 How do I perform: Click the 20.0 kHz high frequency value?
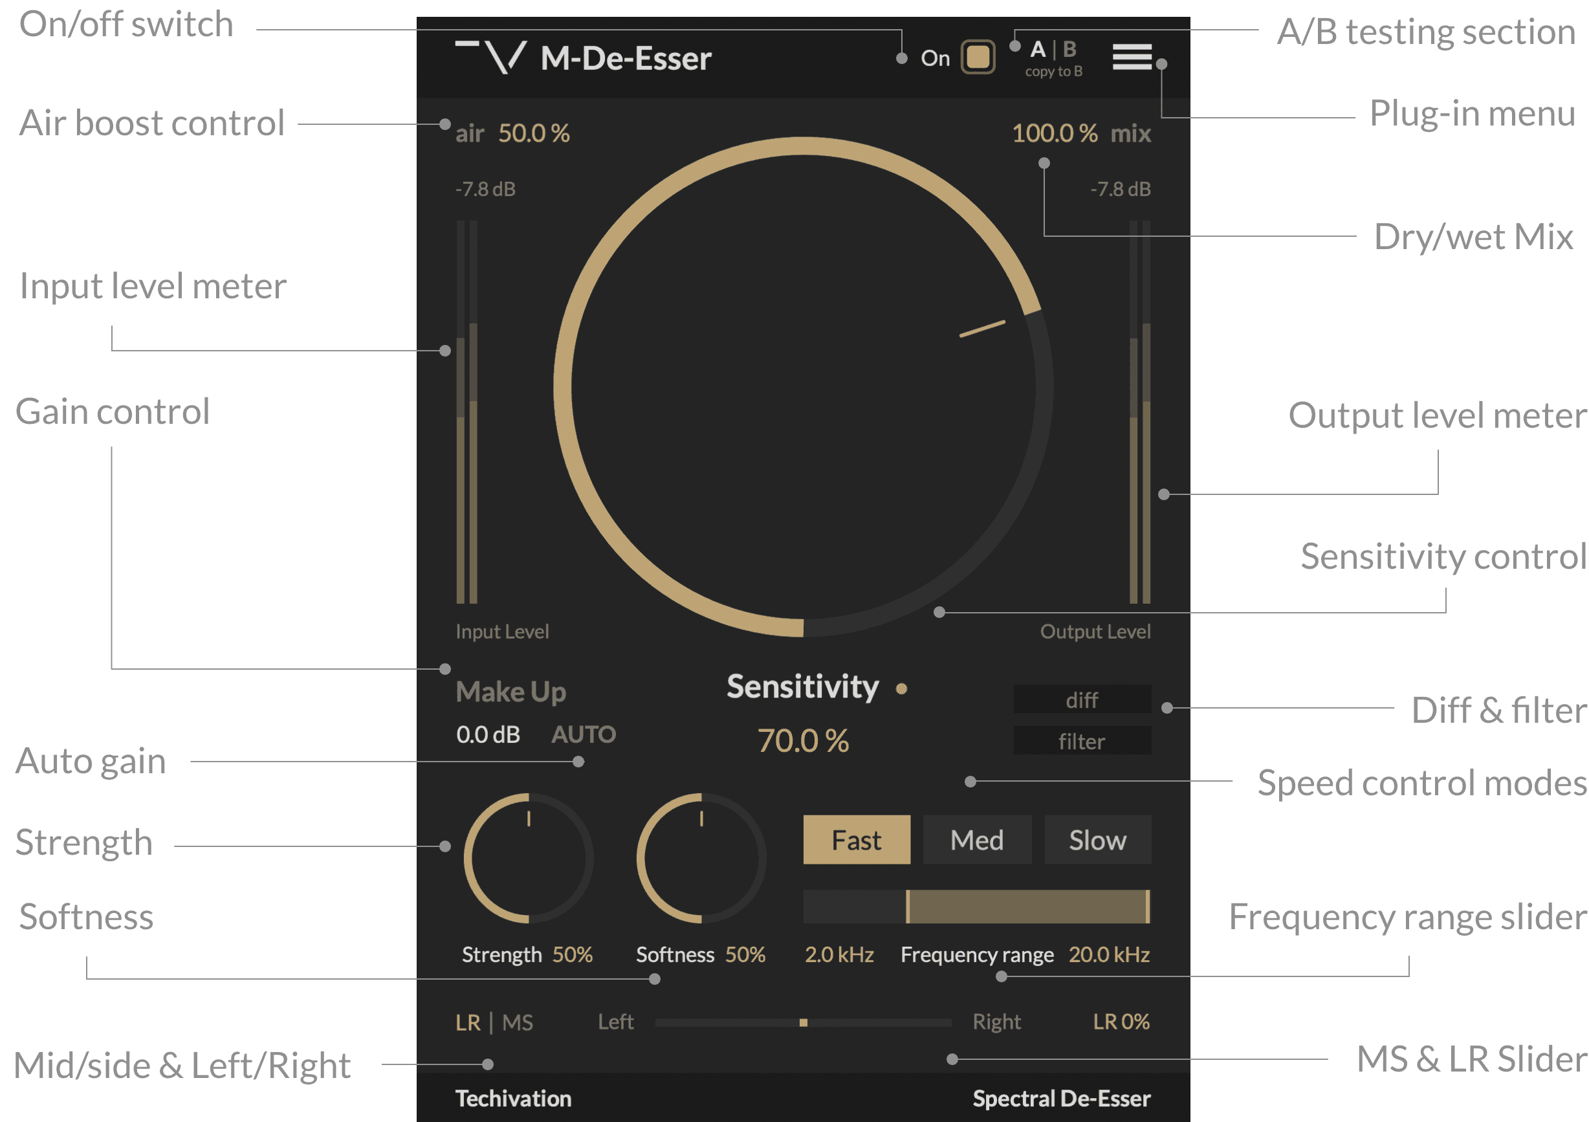coord(1109,954)
